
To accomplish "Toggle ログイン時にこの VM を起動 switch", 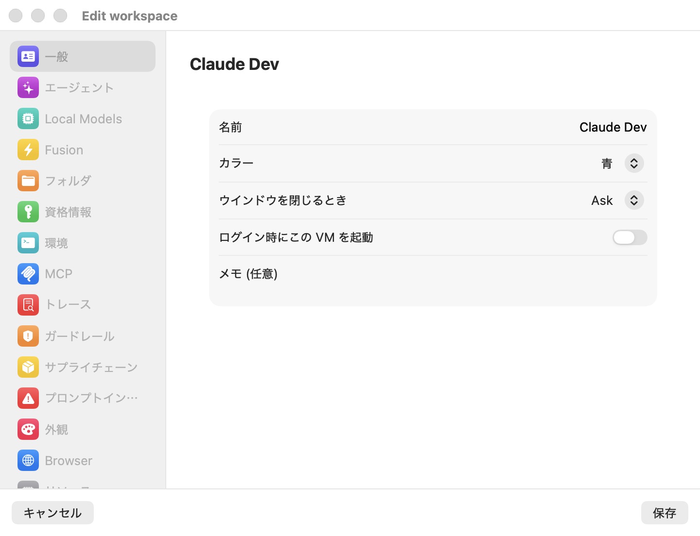I will (630, 237).
